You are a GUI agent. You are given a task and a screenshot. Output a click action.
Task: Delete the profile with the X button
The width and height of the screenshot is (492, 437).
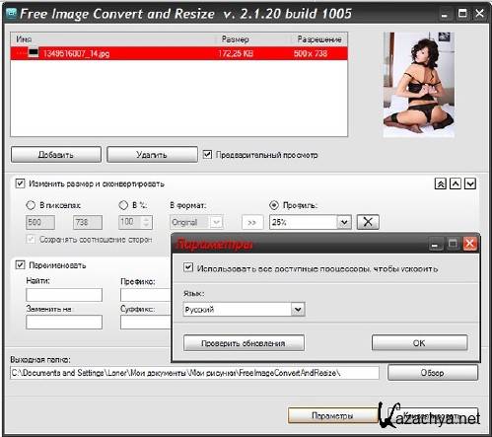(x=368, y=222)
